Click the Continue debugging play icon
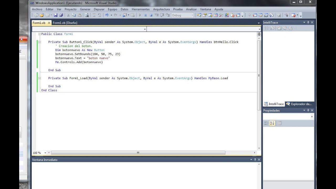Screen dimensions: 336x189 140,15
